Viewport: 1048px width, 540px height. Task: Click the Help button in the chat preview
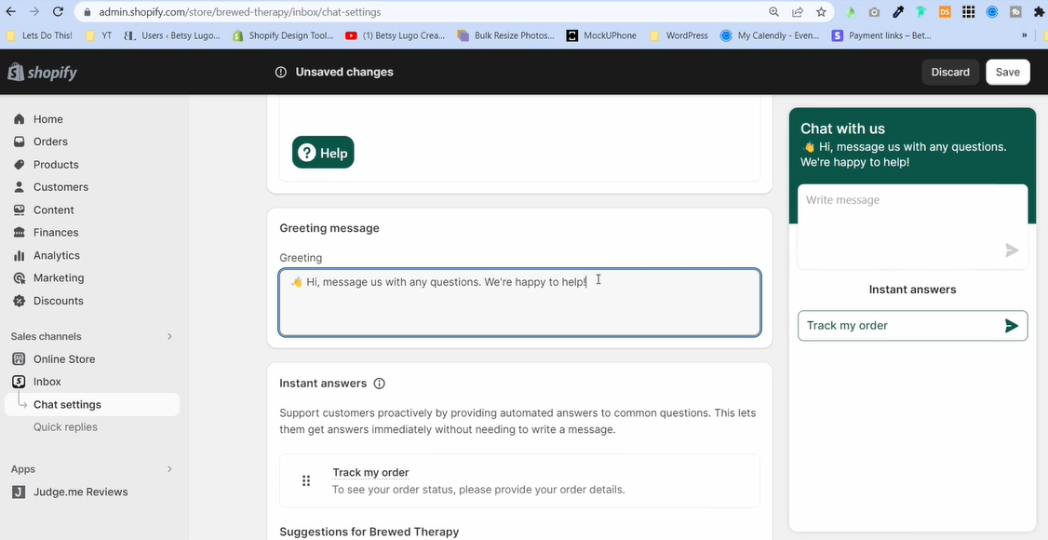(x=323, y=150)
